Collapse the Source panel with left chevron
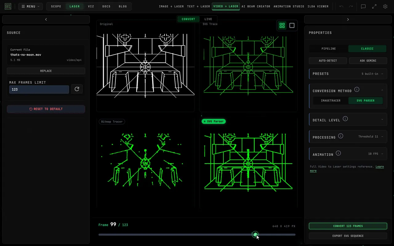Screen dimensions: 394x246 tap(46, 19)
